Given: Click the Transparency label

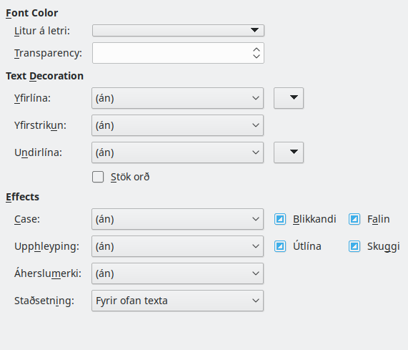Looking at the screenshot, I should (x=48, y=53).
